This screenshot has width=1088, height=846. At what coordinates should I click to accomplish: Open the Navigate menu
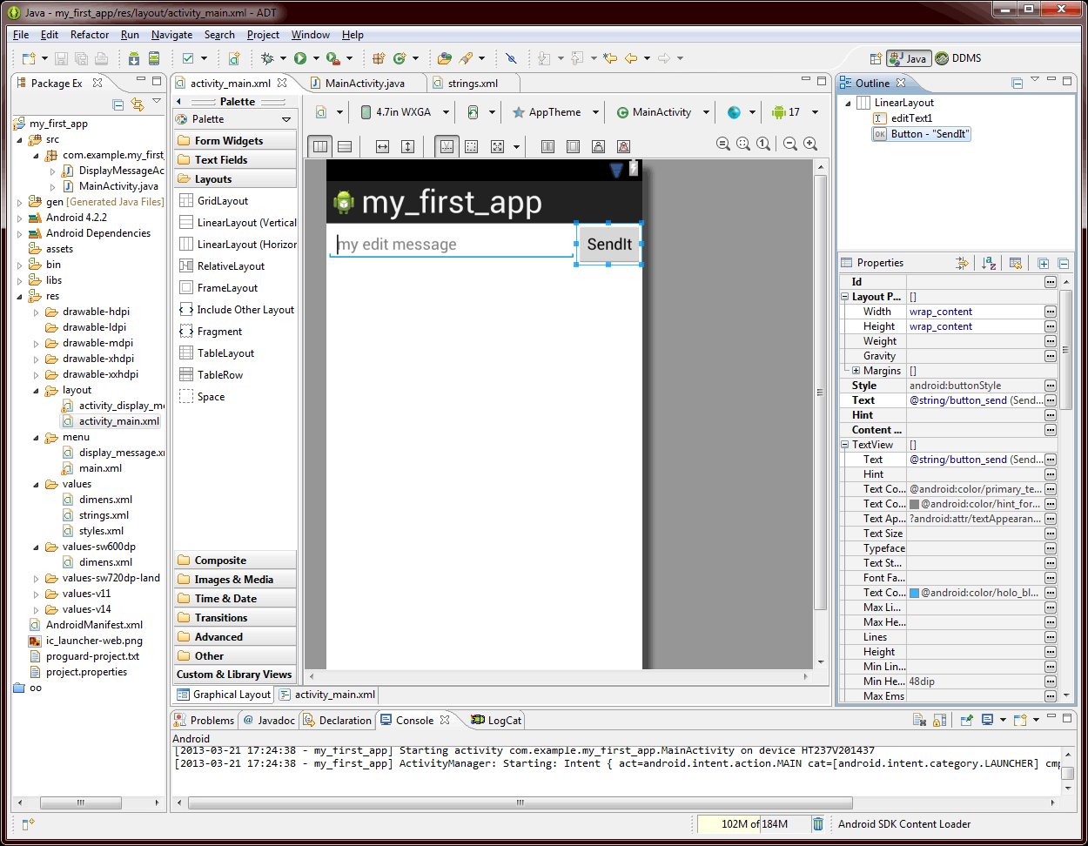(171, 35)
